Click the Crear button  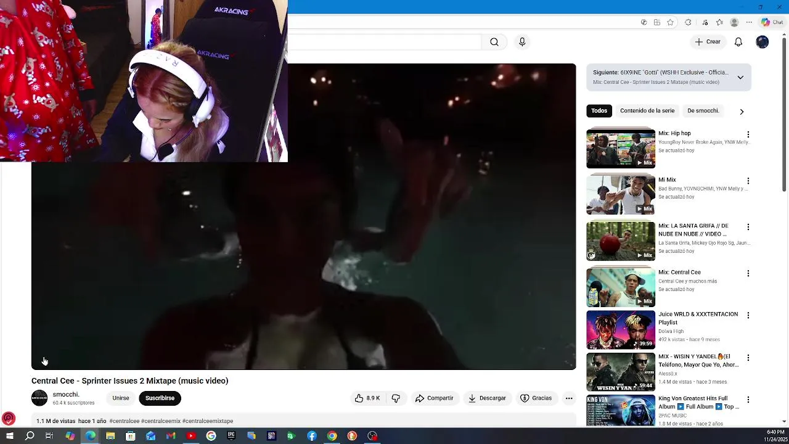(707, 42)
